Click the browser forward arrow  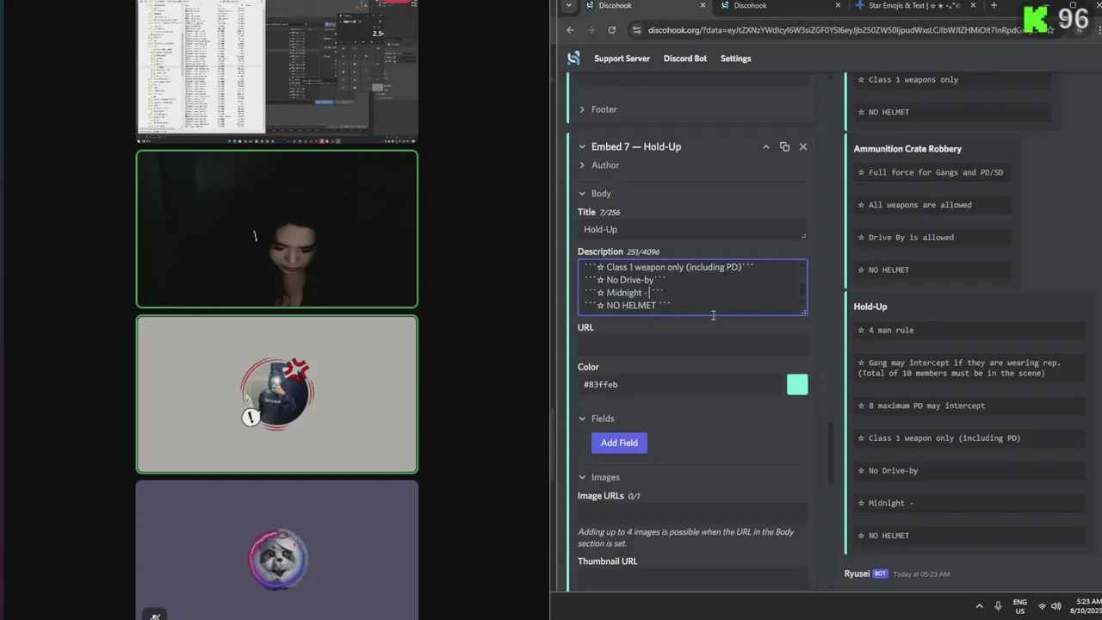click(591, 30)
